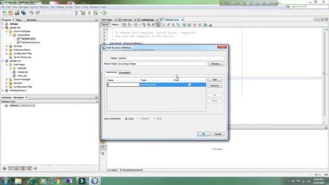The image size is (329, 185).
Task: Open the Tools menu
Action: coord(85,7)
